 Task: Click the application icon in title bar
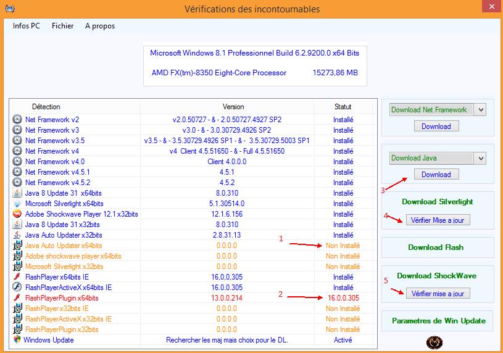tap(10, 9)
